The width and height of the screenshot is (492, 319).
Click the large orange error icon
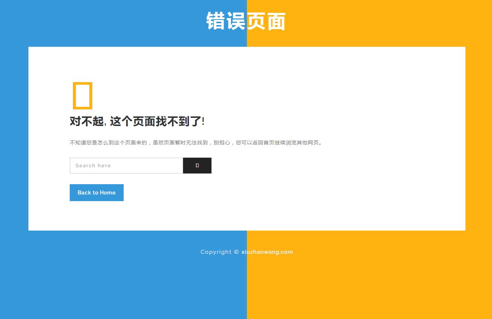point(82,96)
